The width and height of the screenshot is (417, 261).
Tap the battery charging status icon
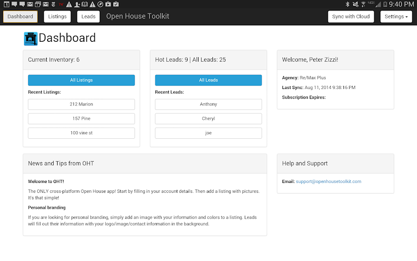click(385, 4)
